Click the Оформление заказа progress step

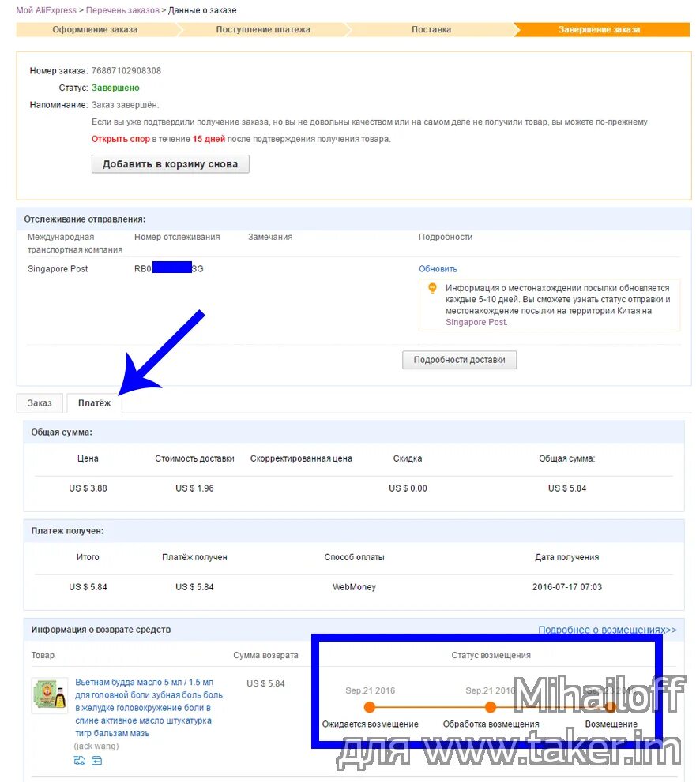pos(95,29)
